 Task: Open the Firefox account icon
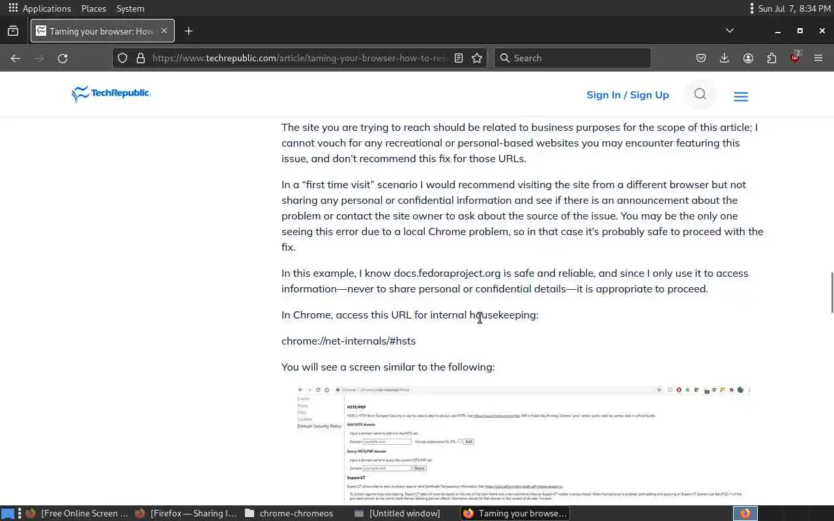click(x=748, y=58)
